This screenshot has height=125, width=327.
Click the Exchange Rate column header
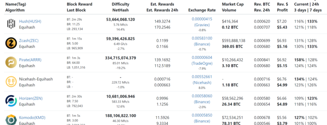pyautogui.click(x=202, y=10)
